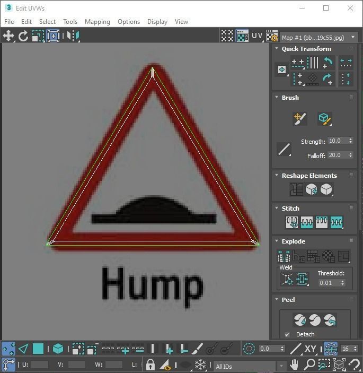Collapse the Peel rollout
This screenshot has height=373, width=363.
[277, 299]
